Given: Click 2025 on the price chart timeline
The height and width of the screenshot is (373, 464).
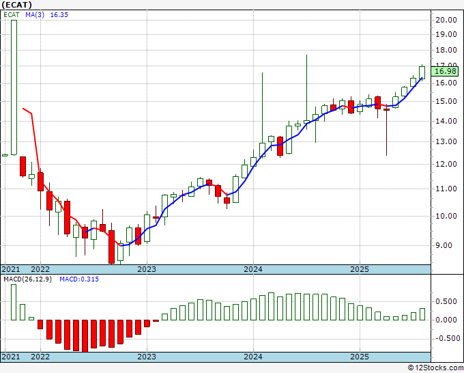Looking at the screenshot, I should [x=360, y=269].
